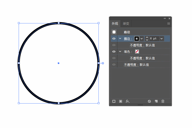This screenshot has width=192, height=128.
Task: Click the clear appearance icon
Action: pyautogui.click(x=149, y=101)
